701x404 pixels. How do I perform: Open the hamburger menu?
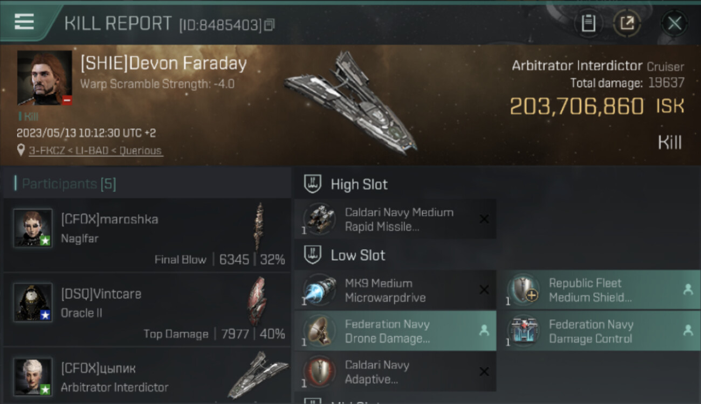click(x=24, y=22)
